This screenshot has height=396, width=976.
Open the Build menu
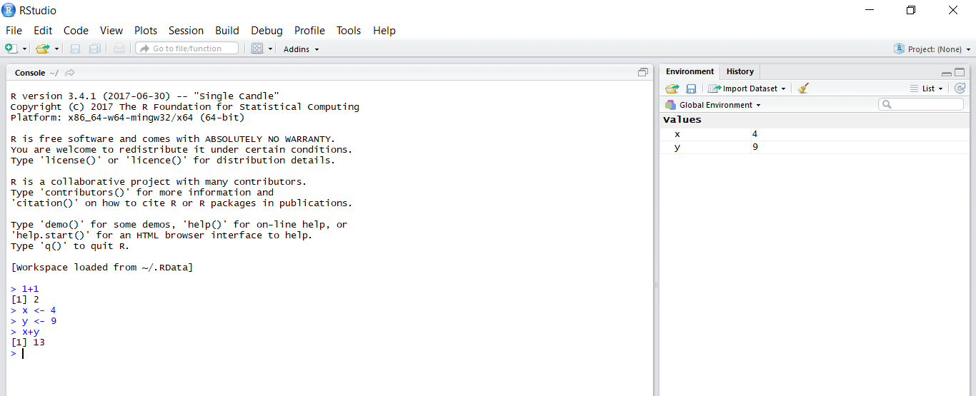point(227,31)
